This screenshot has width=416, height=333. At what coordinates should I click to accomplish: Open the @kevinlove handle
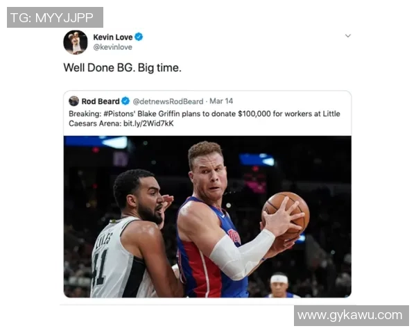[x=112, y=47]
